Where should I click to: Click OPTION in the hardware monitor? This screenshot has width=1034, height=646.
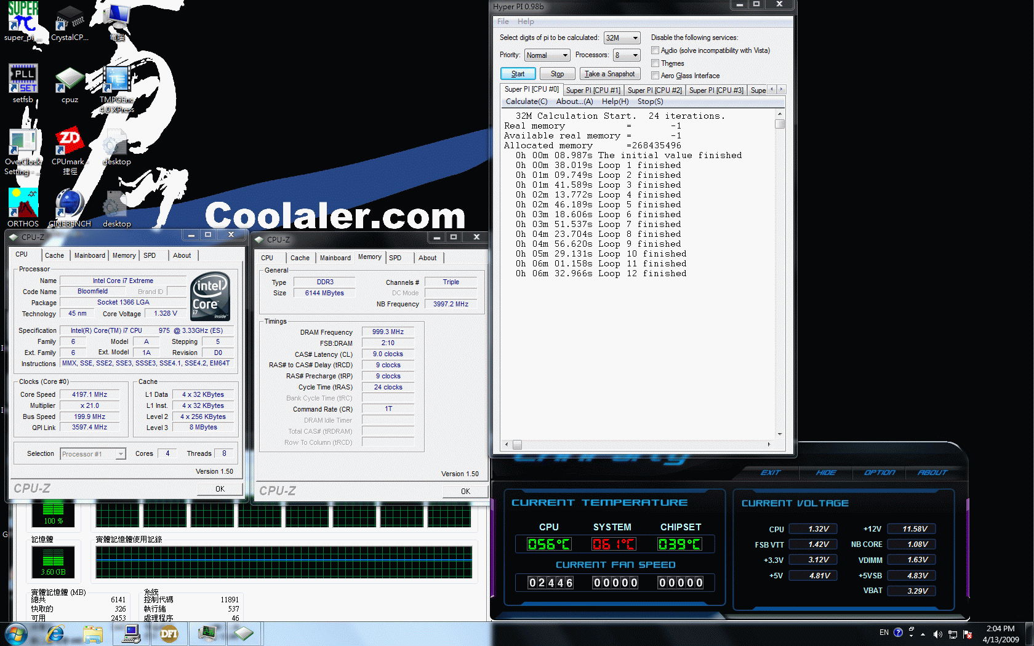click(x=880, y=473)
